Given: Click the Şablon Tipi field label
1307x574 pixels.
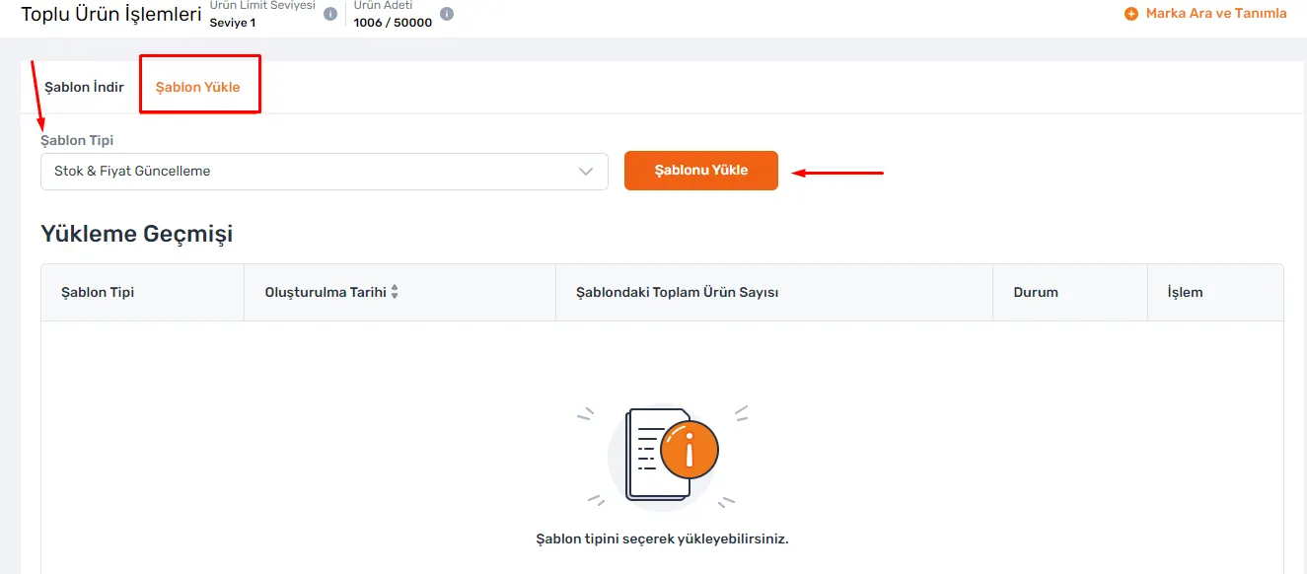Looking at the screenshot, I should point(77,140).
